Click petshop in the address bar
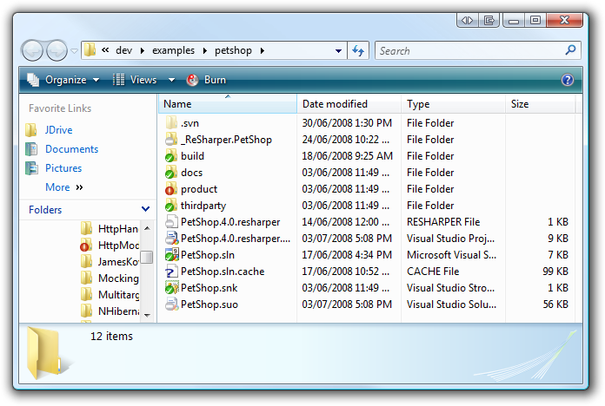 (233, 50)
